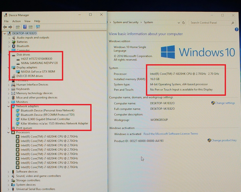Click the Search Control Panel field
Viewport: 241px width, 192px height.
212,23
